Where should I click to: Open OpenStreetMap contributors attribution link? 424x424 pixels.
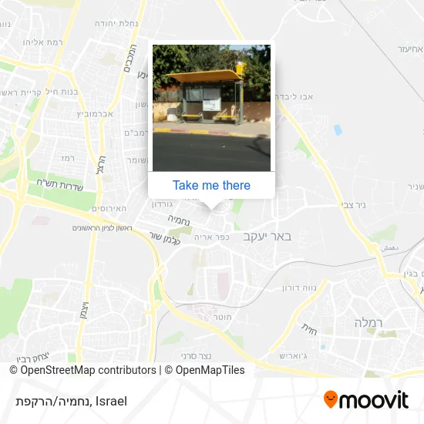[x=82, y=370]
